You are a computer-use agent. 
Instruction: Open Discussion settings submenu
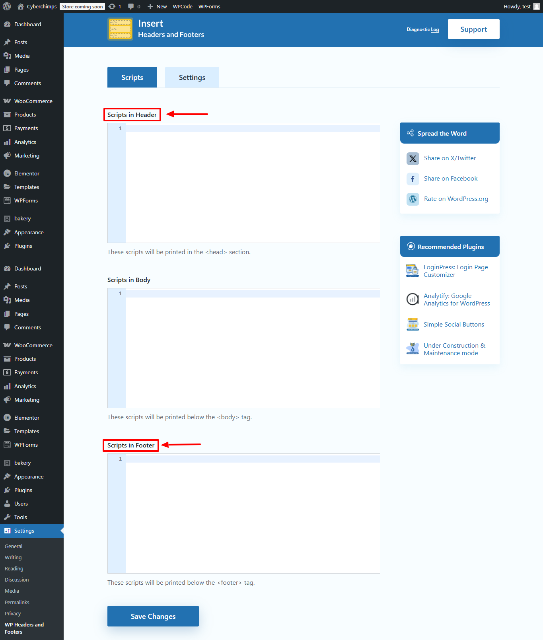coord(17,580)
